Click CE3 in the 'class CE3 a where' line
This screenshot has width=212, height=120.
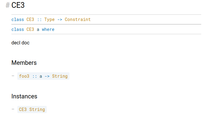(x=30, y=29)
